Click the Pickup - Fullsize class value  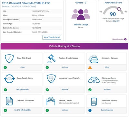coord(38,15)
